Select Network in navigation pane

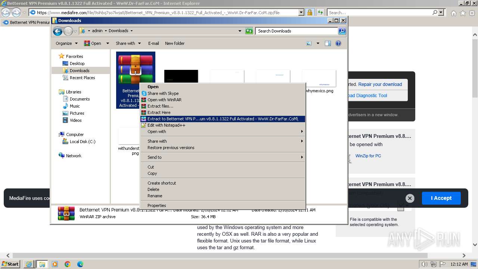[x=74, y=156]
